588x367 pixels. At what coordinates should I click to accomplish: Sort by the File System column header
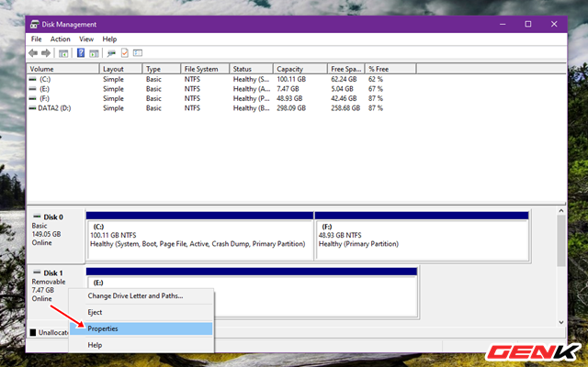coord(200,69)
